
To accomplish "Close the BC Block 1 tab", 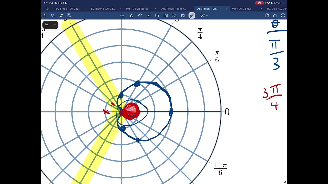I will (85, 9).
